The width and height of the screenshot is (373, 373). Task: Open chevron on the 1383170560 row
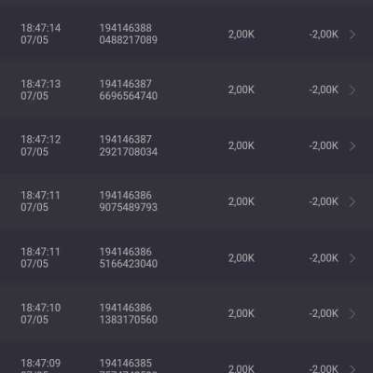tap(352, 314)
